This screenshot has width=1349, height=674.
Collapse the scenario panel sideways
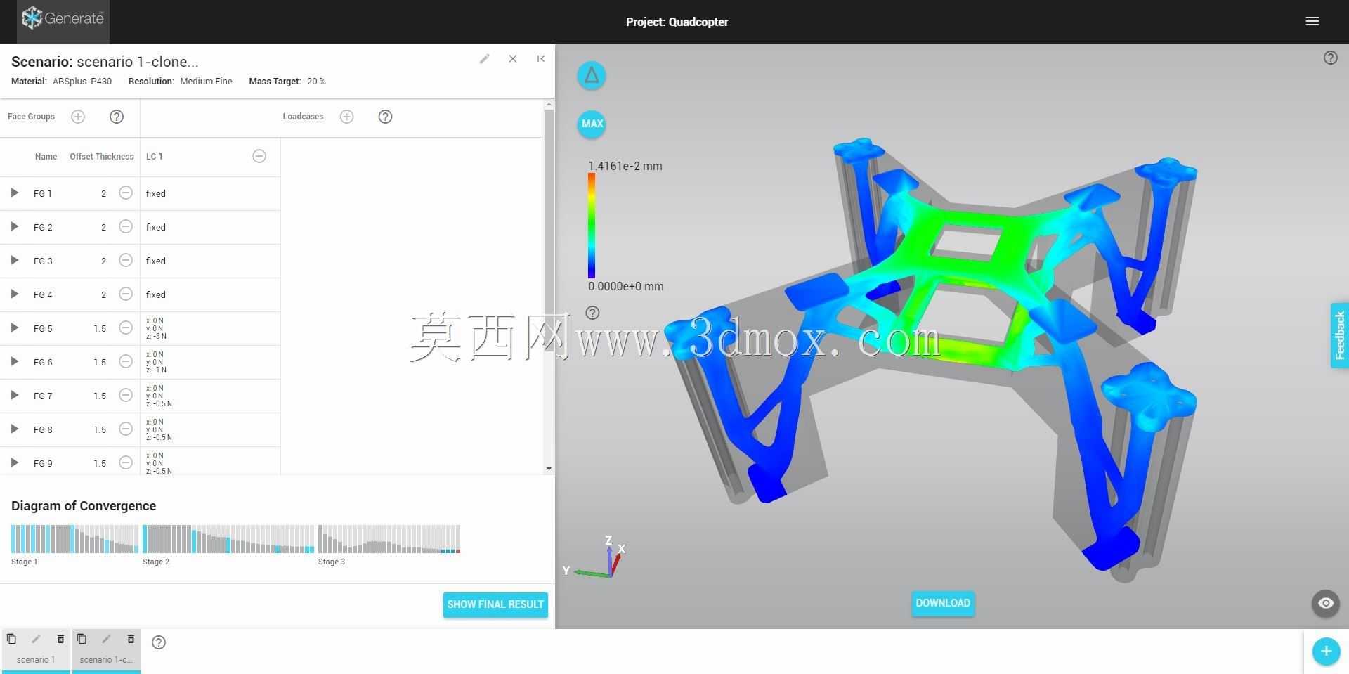click(540, 59)
